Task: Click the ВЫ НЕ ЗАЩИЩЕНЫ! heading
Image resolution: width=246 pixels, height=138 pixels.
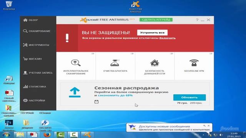Action: (x=106, y=33)
